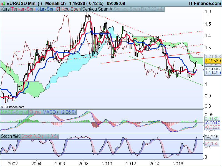Click the 2016 year label on time axis
Screen dimensions: 222x167
pos(178,164)
